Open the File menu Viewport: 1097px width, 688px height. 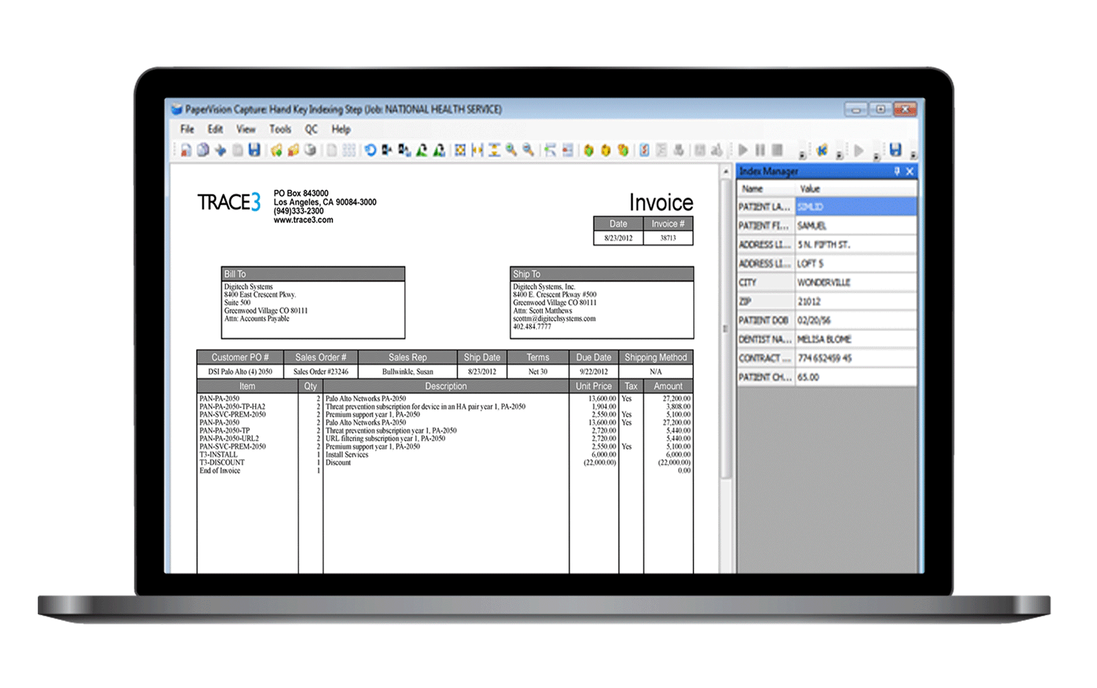[x=186, y=129]
